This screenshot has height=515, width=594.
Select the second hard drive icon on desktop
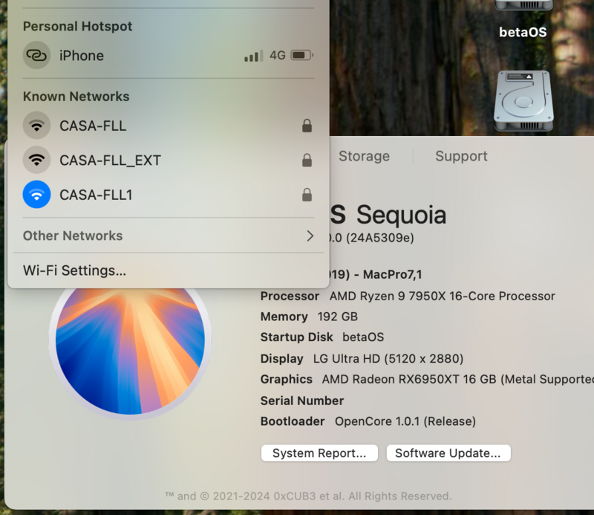click(x=523, y=101)
